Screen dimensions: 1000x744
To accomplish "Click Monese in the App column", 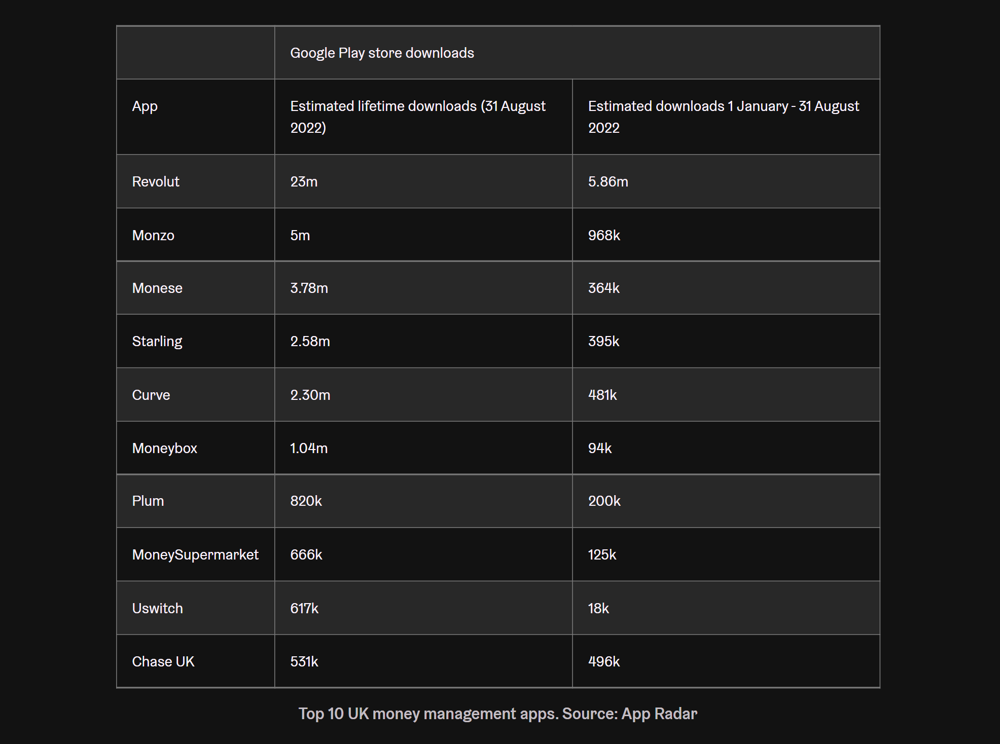I will [x=157, y=288].
